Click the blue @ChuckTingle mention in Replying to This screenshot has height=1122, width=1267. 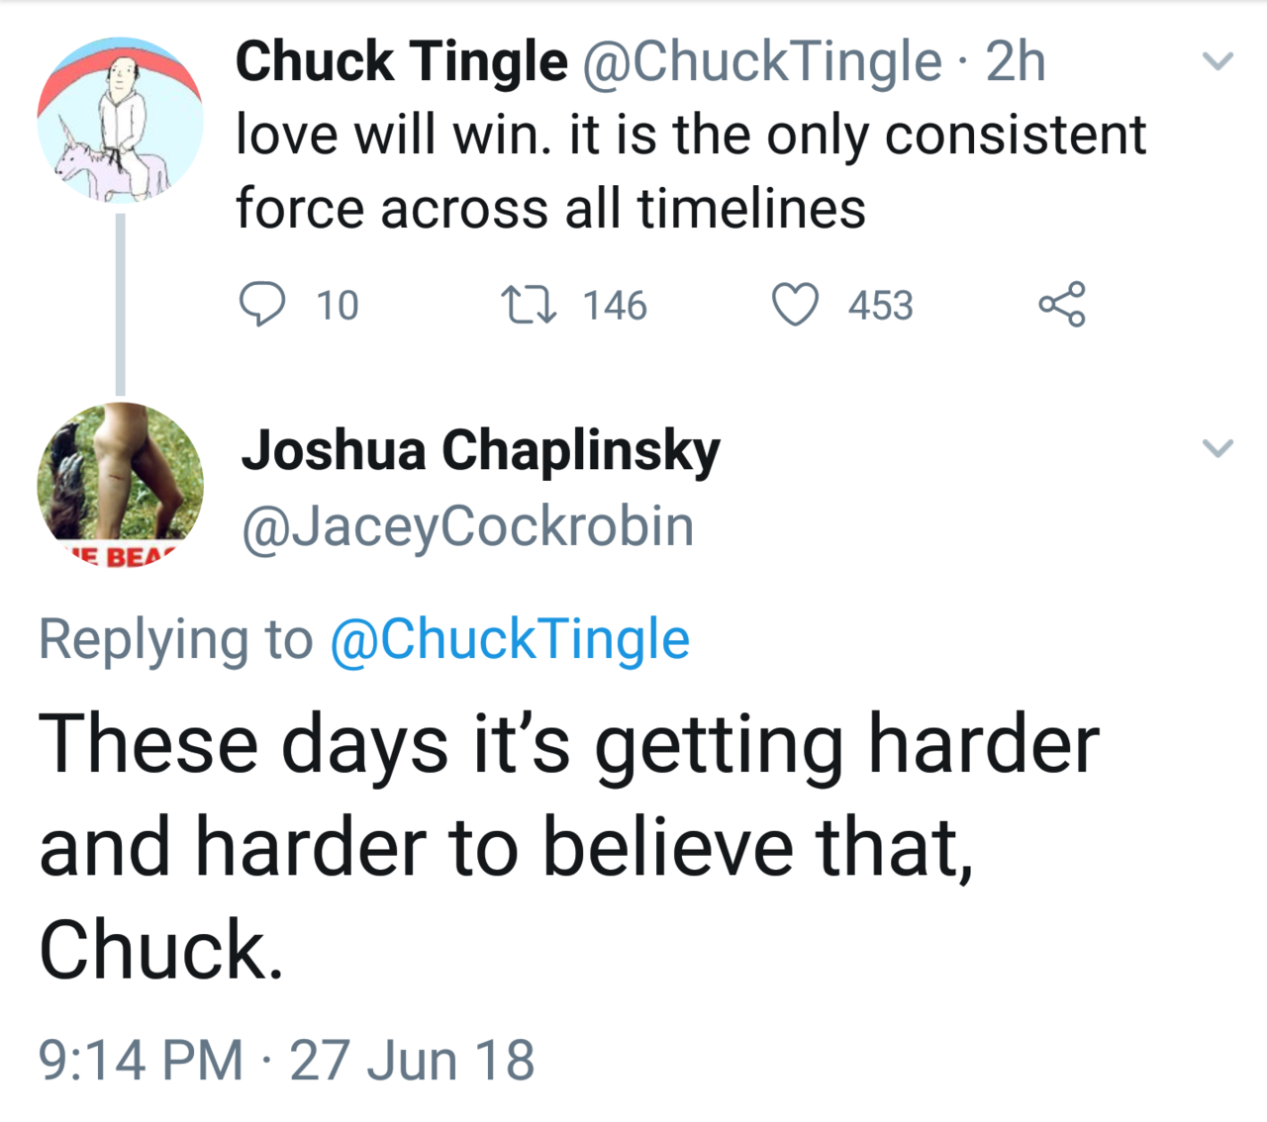(x=510, y=639)
